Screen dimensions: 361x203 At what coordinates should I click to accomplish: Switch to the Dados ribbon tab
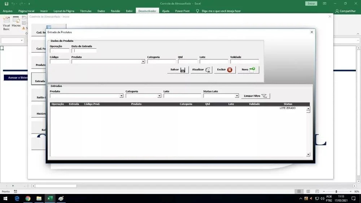101,11
